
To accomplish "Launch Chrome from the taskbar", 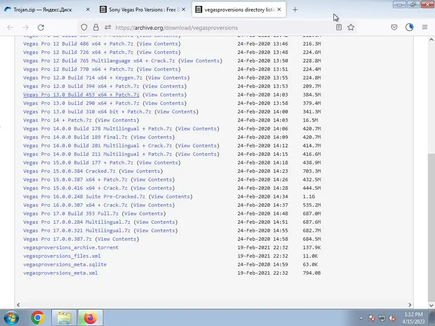I will [x=38, y=318].
